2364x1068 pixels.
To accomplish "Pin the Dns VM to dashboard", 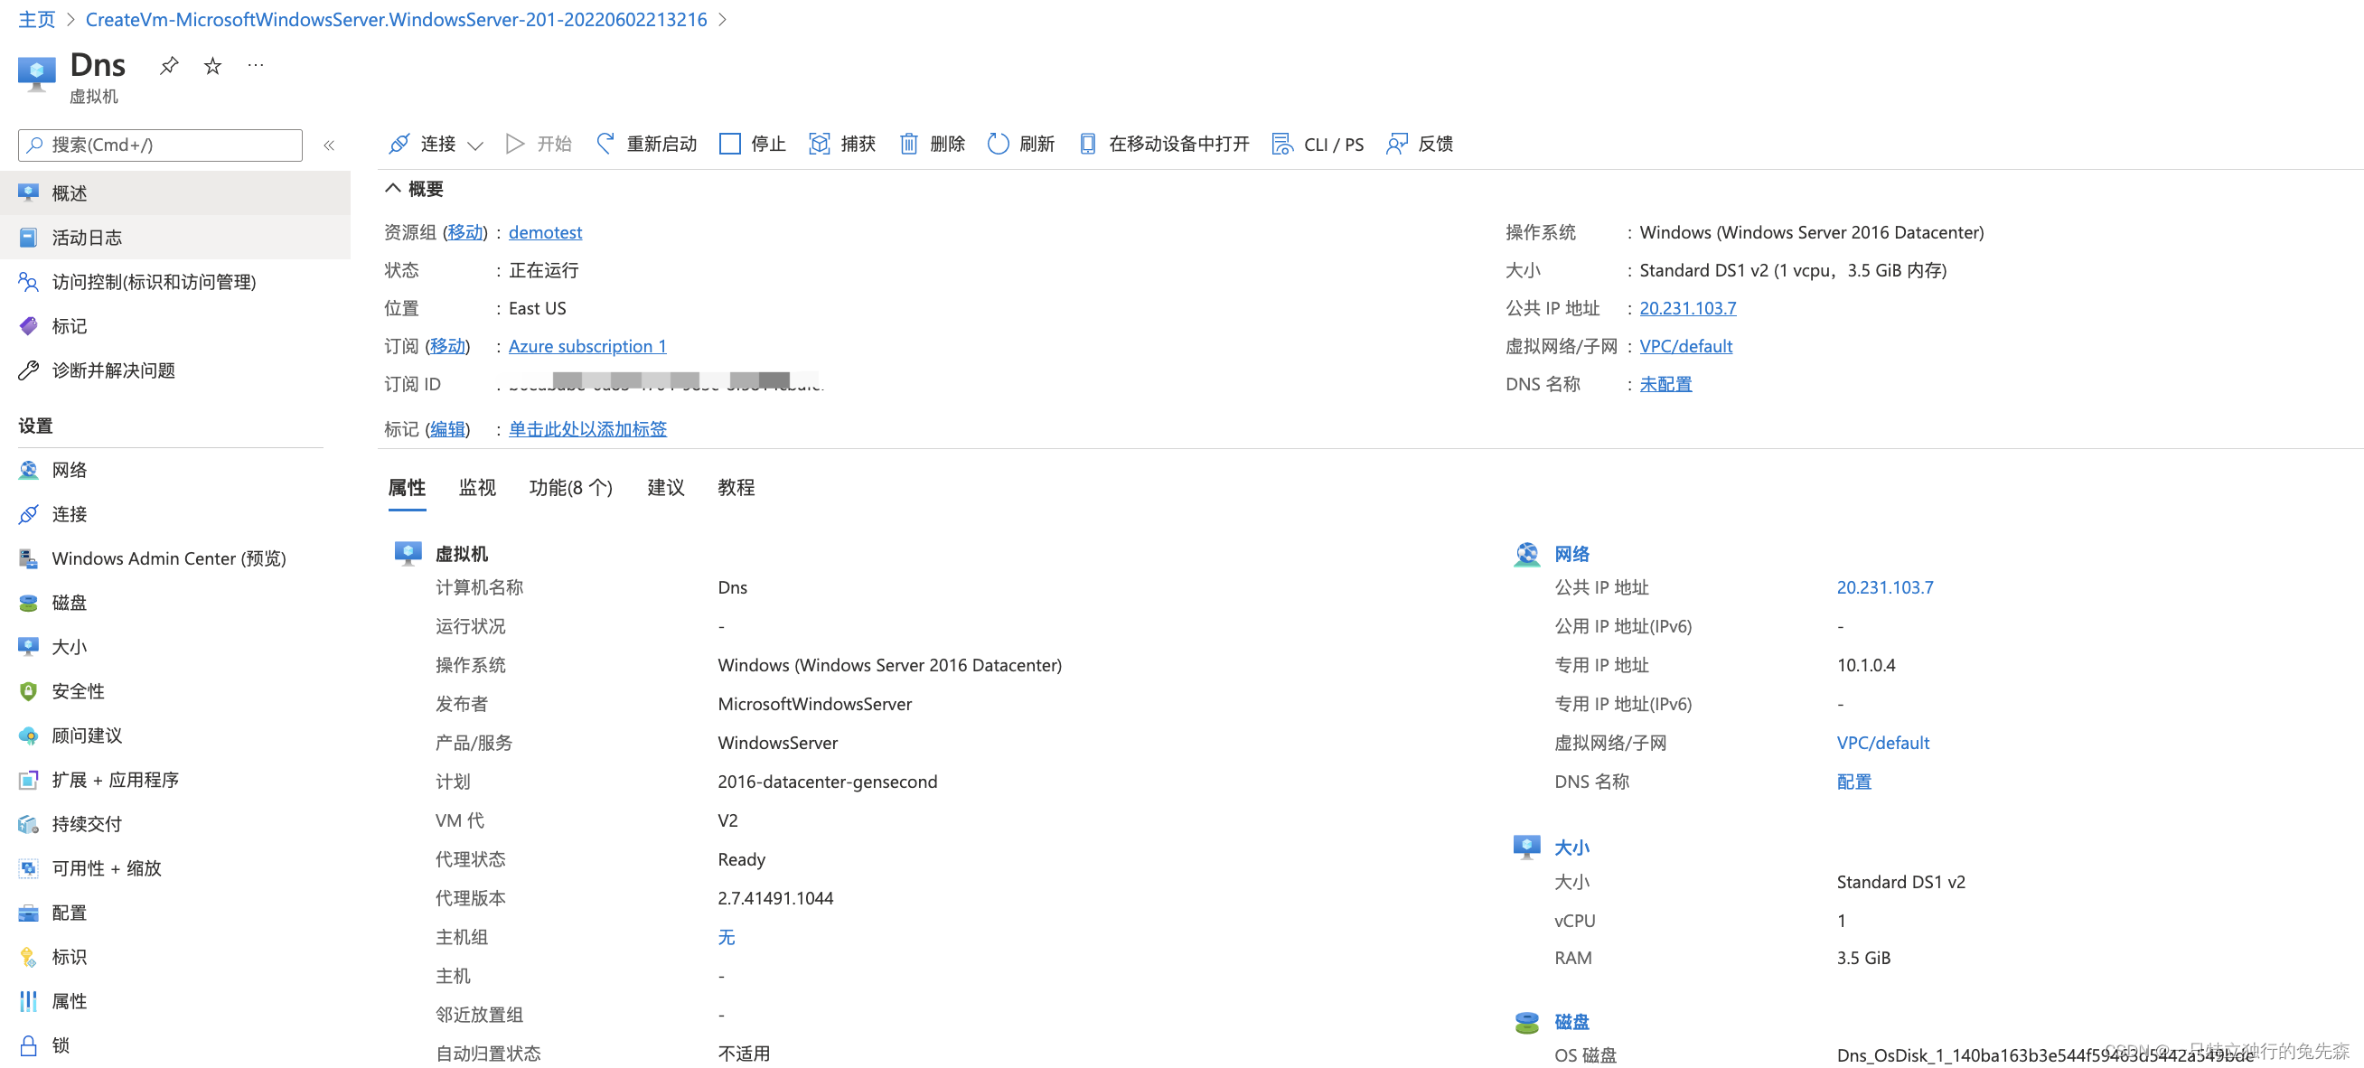I will (169, 66).
